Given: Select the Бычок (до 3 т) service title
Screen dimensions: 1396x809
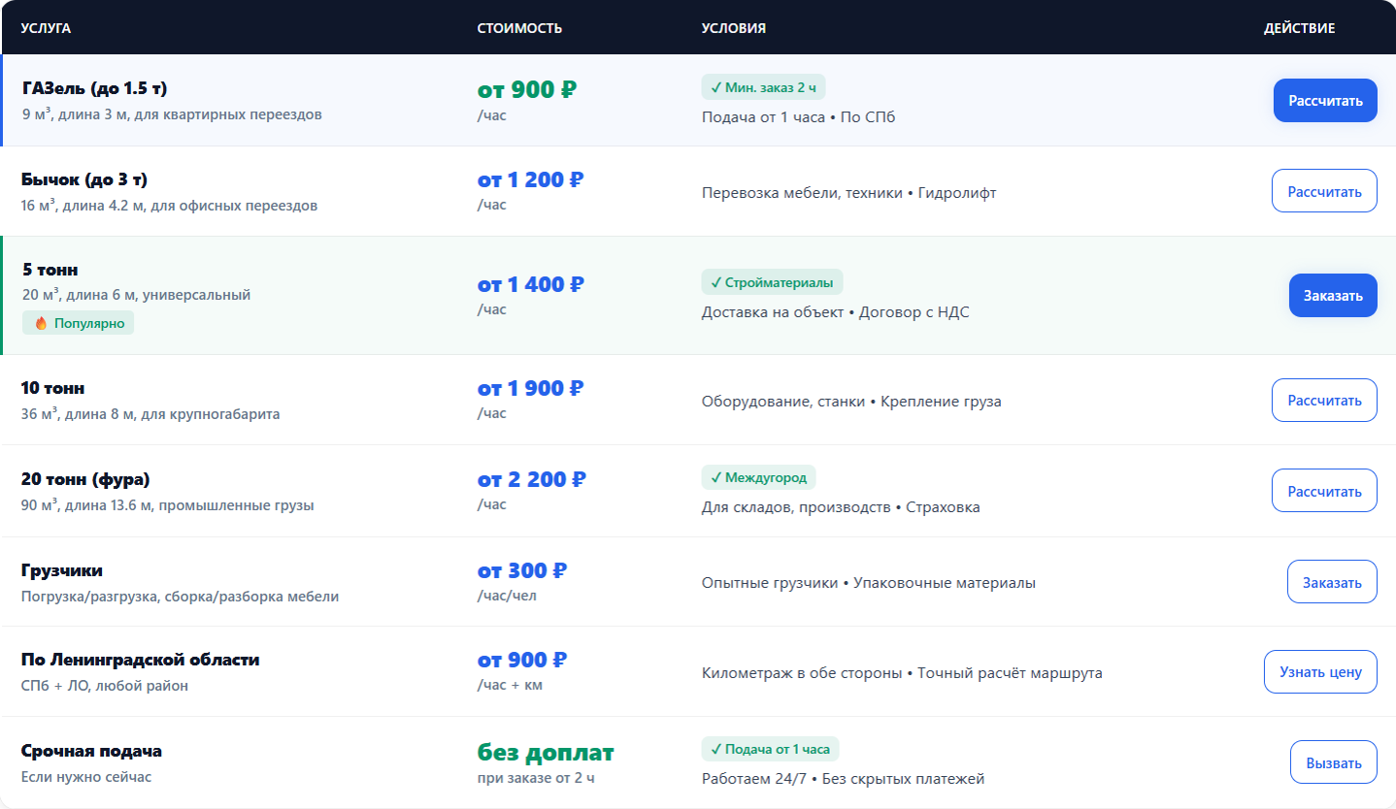Looking at the screenshot, I should 84,179.
